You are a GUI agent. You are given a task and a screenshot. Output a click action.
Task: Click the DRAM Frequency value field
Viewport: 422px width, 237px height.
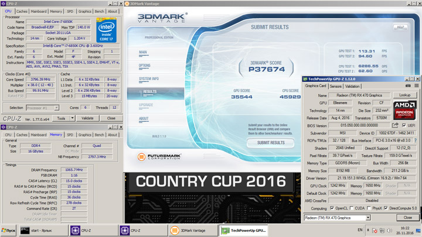point(74,170)
